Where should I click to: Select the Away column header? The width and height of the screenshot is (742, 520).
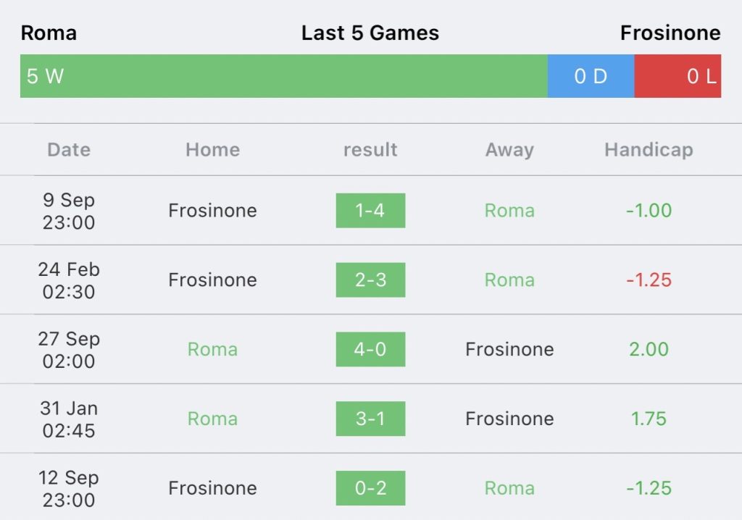(509, 150)
